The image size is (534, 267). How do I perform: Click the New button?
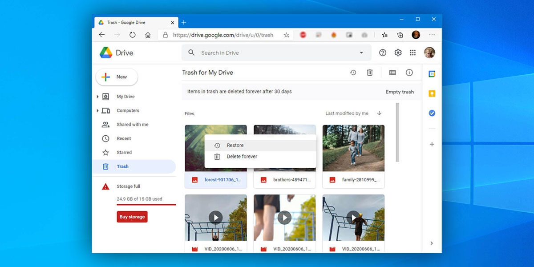117,77
